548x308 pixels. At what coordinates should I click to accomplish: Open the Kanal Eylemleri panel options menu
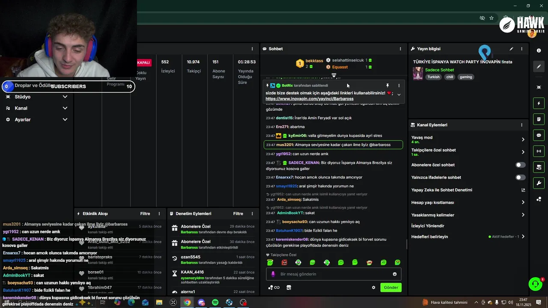pos(521,125)
